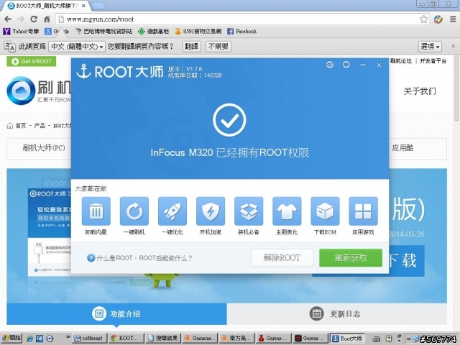The image size is (460, 345).
Task: Open the Yahoo!奇摩 bookmark
Action: (21, 31)
